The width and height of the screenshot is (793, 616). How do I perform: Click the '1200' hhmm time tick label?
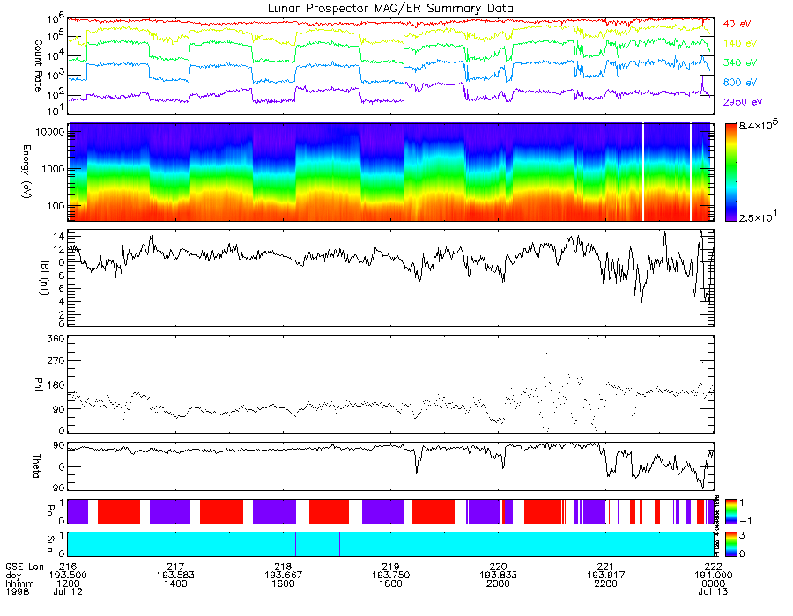click(68, 583)
